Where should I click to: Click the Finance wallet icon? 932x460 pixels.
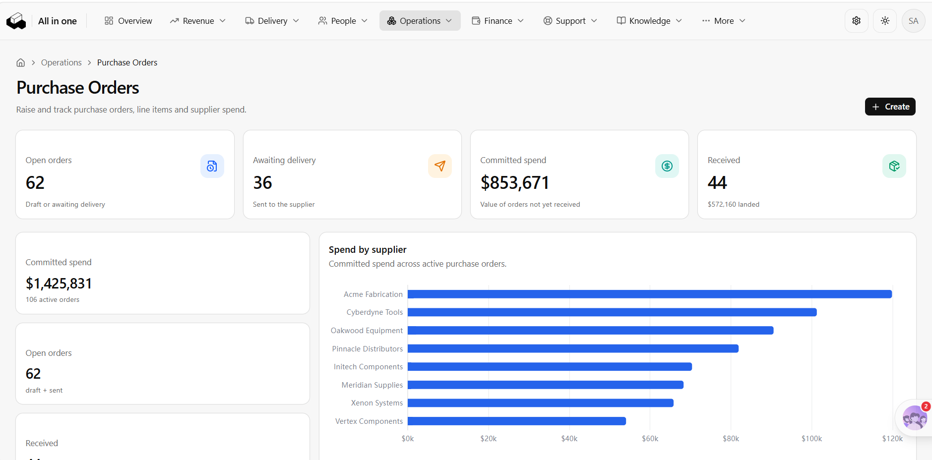[x=476, y=21]
